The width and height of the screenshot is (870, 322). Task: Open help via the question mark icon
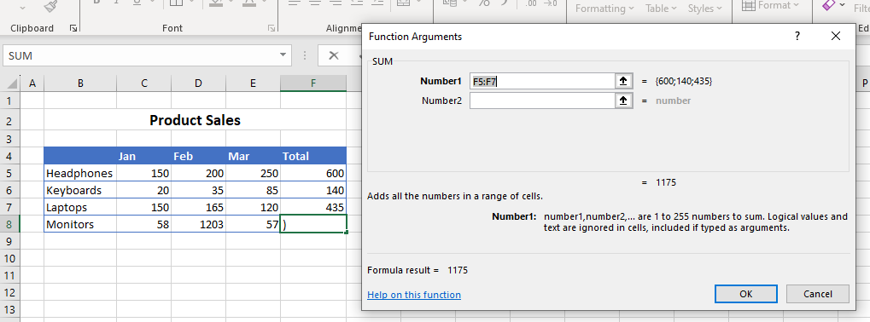(797, 37)
